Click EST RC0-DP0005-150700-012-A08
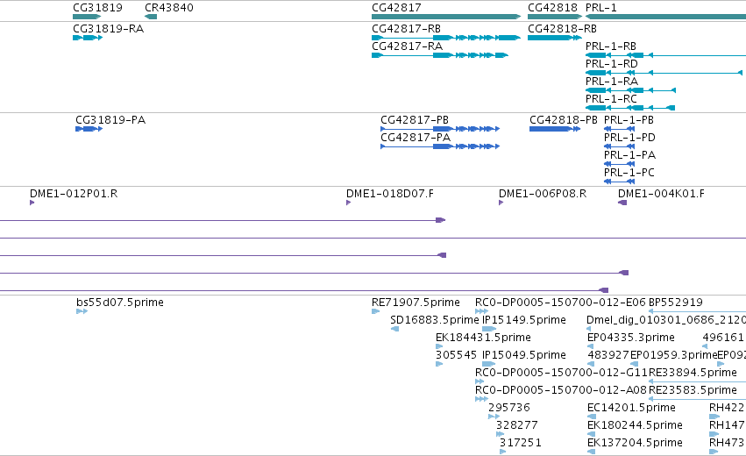746x456 pixels. pyautogui.click(x=481, y=399)
